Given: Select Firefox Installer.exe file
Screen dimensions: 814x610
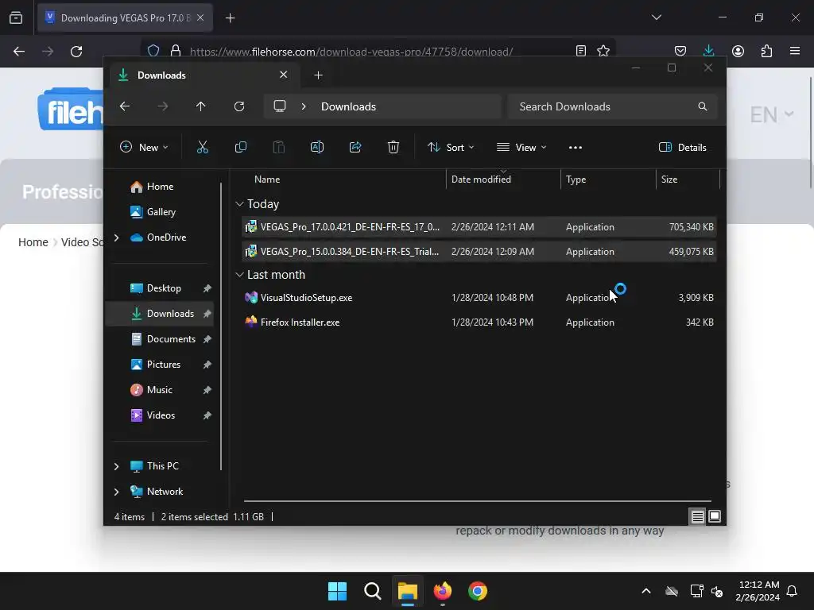Looking at the screenshot, I should (x=479, y=322).
